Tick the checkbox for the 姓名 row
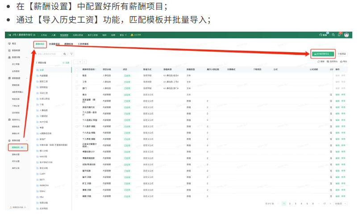 pyautogui.click(x=77, y=76)
